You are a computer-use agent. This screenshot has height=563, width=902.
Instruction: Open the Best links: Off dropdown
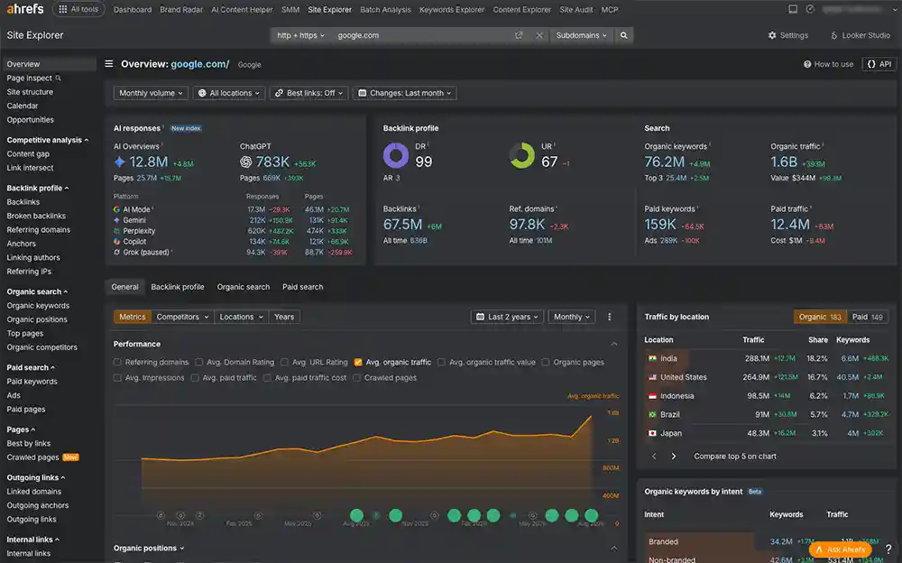[308, 93]
